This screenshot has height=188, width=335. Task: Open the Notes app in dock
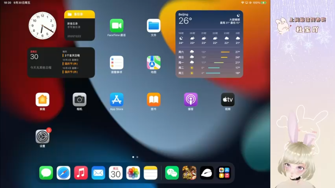(x=150, y=173)
